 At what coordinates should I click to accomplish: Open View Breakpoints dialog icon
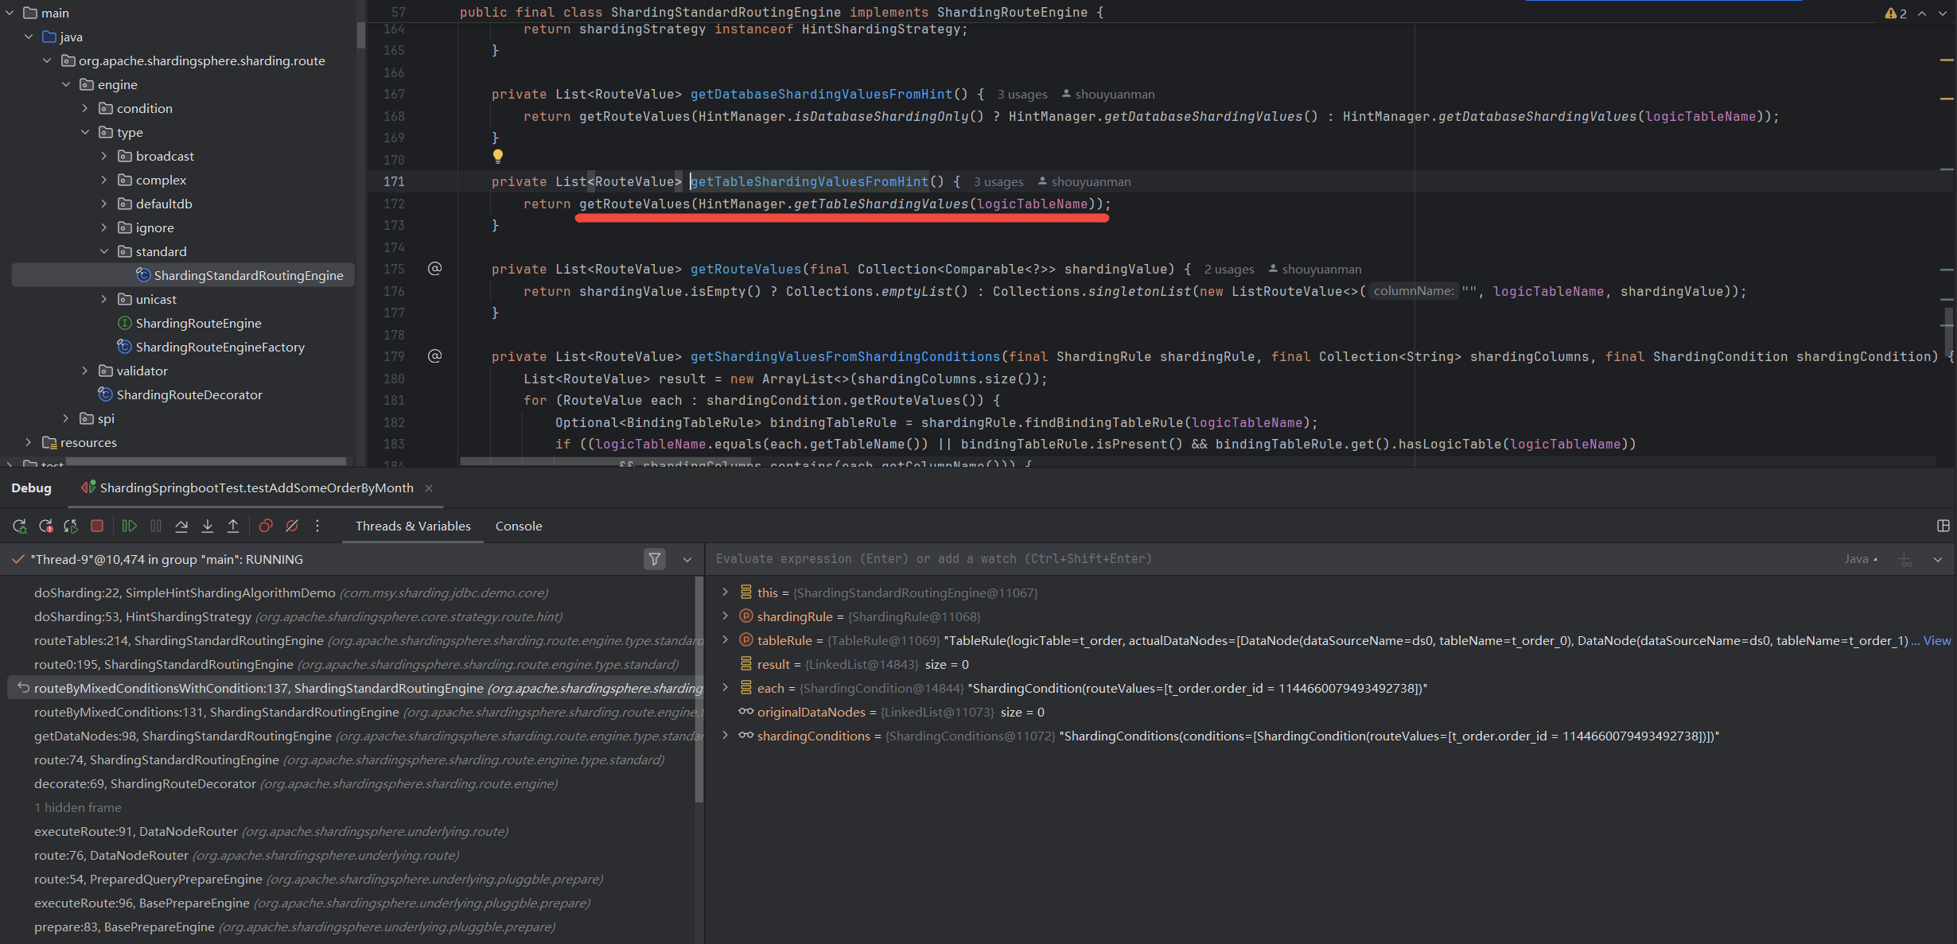[266, 526]
